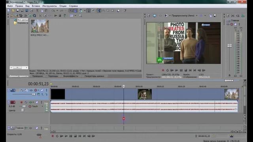Click Capture video icon in Project Media toolbar
The width and height of the screenshot is (253, 142).
pyautogui.click(x=21, y=16)
